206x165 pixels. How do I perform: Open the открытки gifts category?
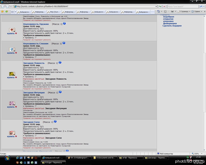pos(168,19)
